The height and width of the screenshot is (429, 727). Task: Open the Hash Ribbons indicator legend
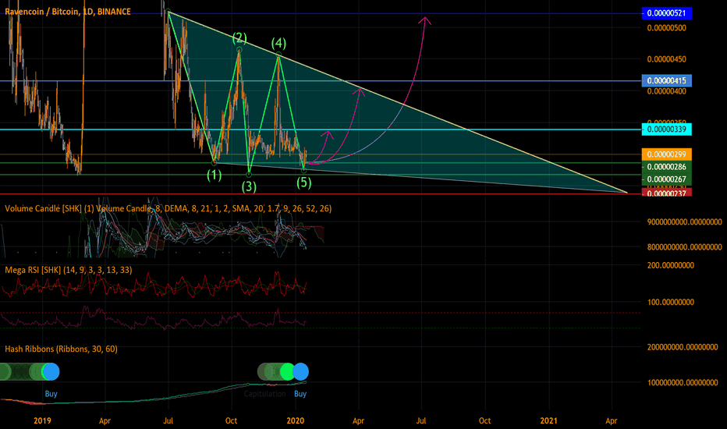click(x=61, y=349)
